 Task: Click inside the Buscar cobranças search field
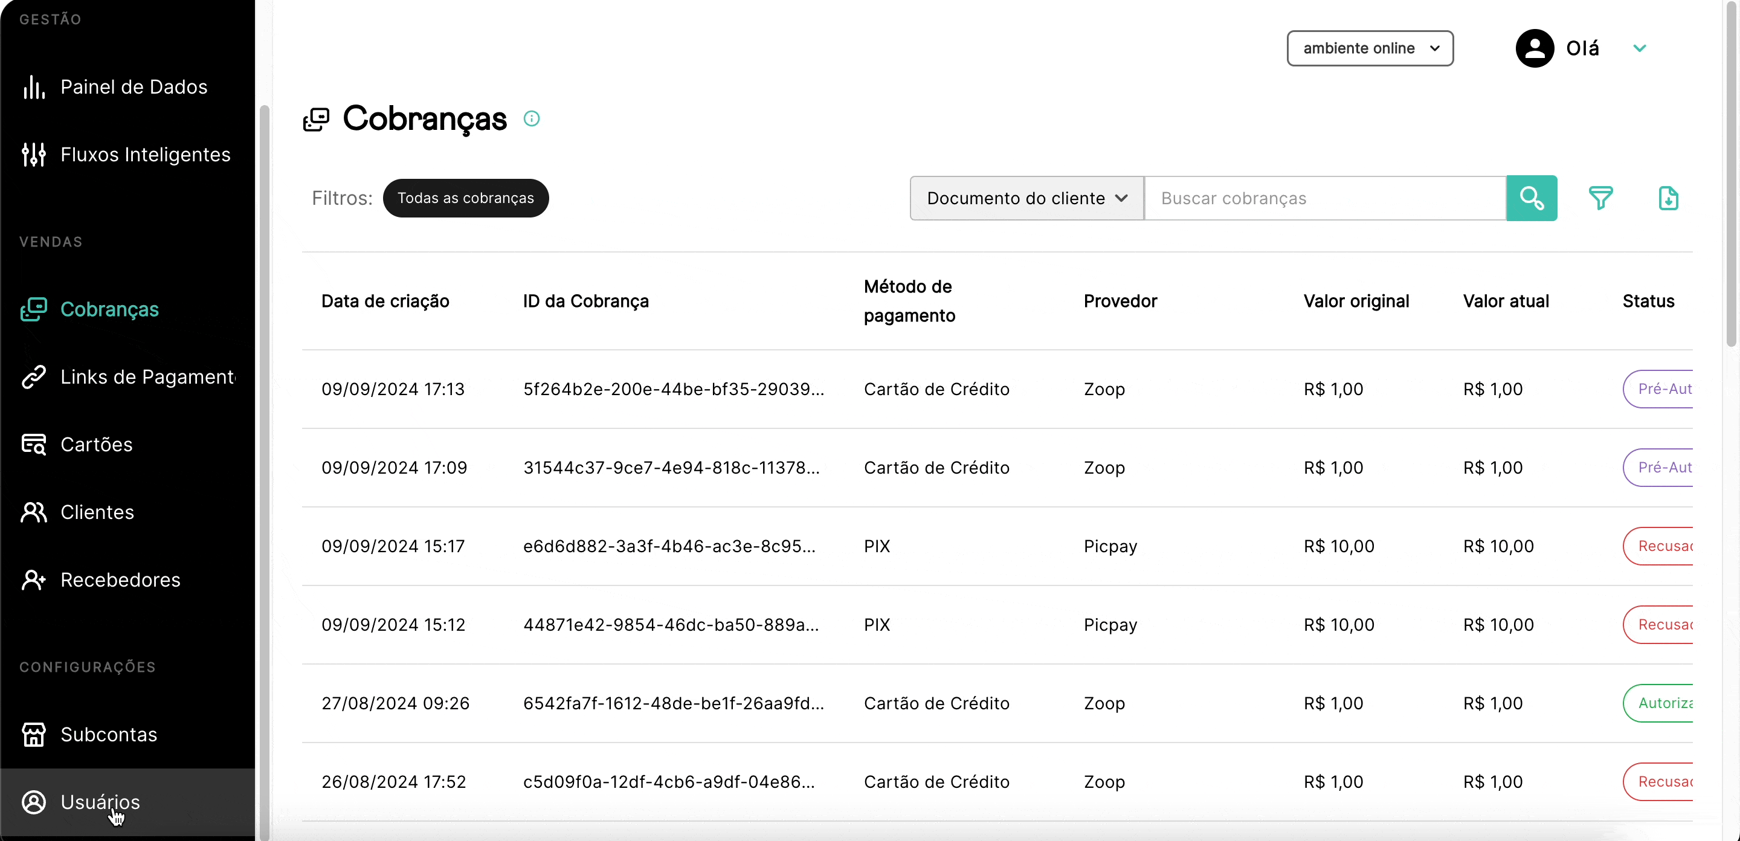pyautogui.click(x=1324, y=198)
